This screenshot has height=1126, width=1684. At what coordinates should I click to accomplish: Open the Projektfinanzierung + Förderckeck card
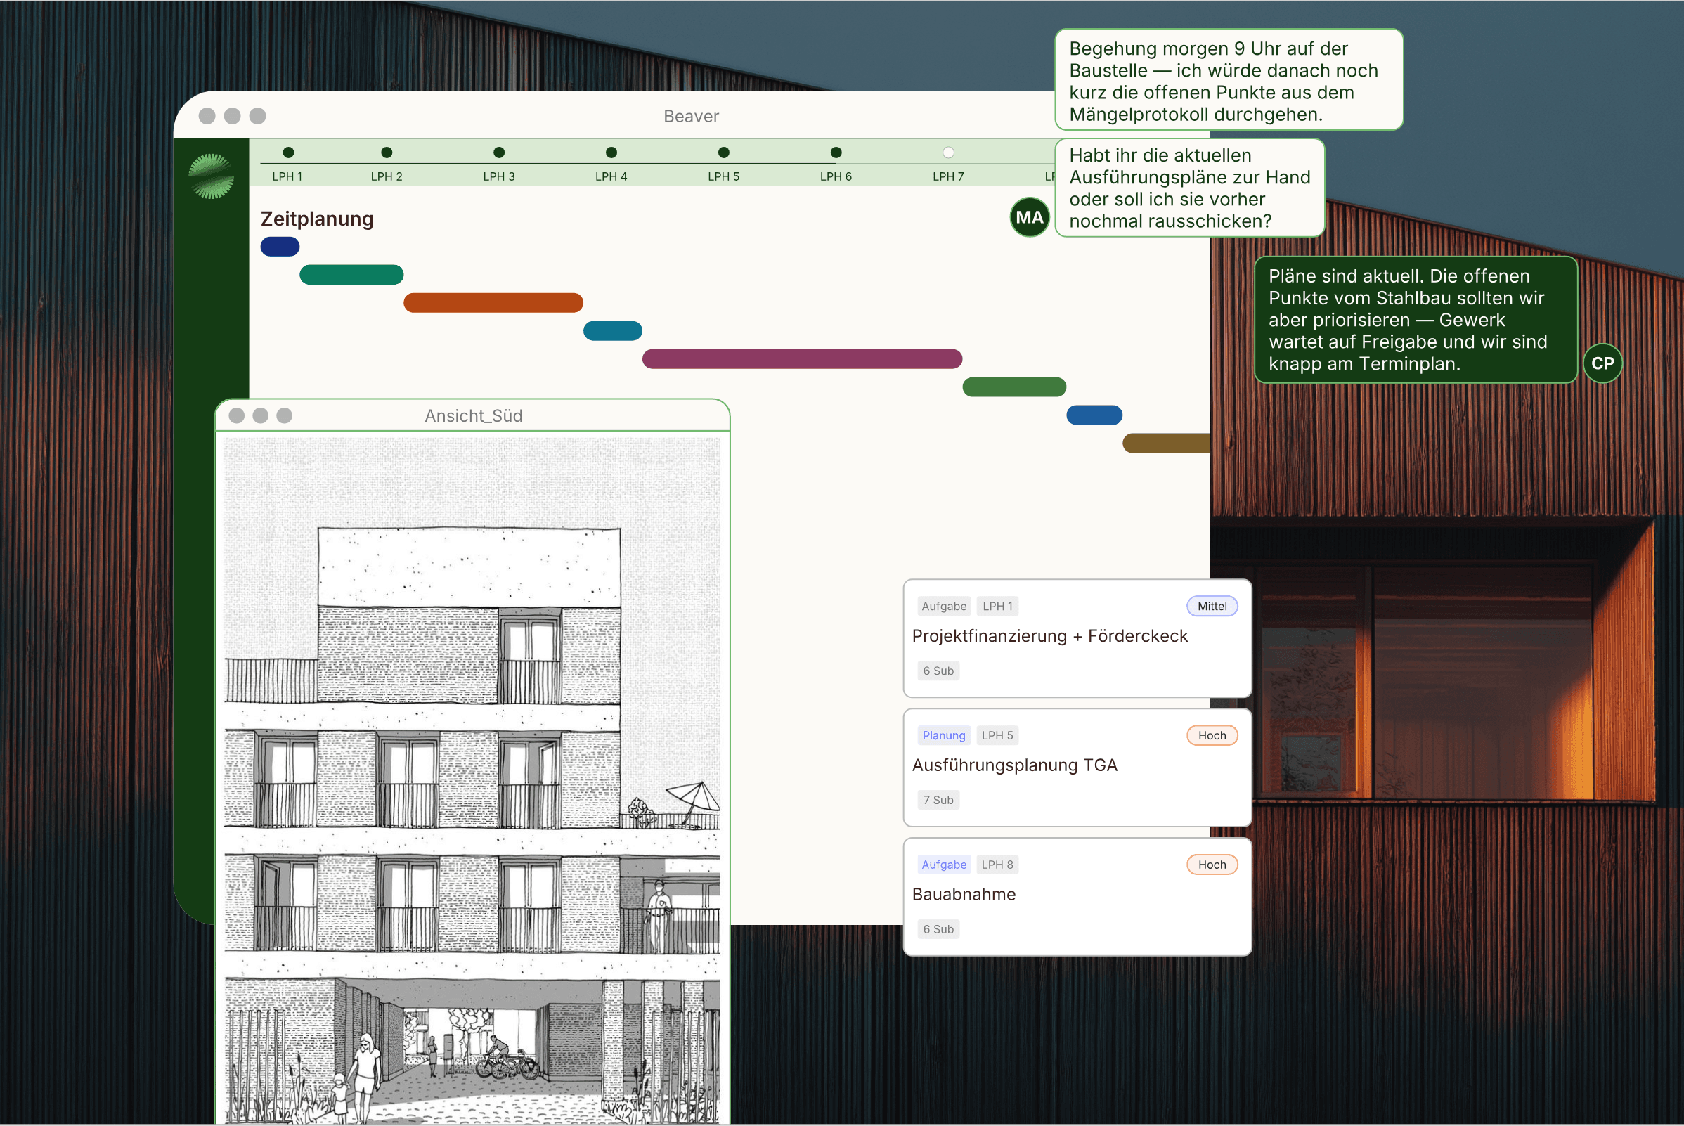1049,636
